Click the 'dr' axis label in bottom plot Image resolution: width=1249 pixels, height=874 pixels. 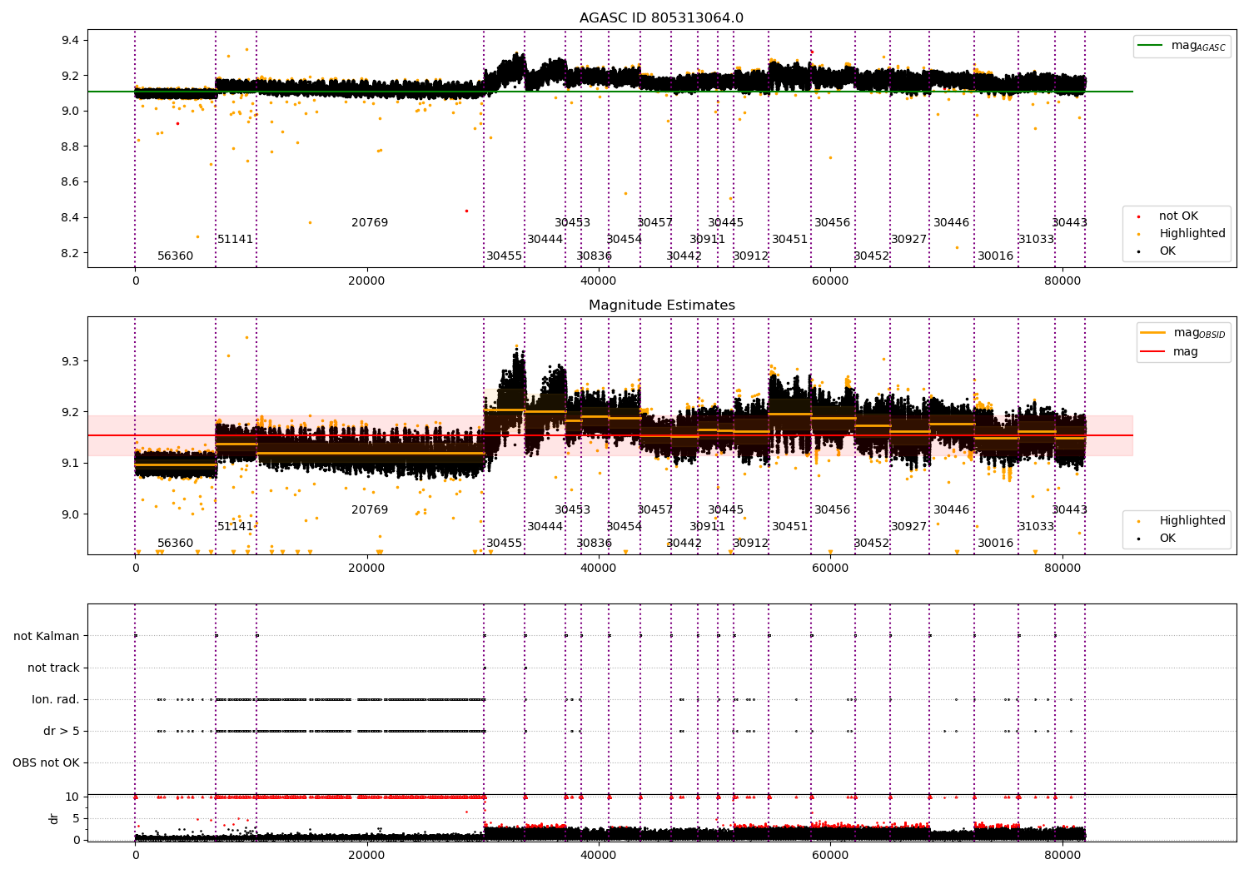pyautogui.click(x=54, y=818)
